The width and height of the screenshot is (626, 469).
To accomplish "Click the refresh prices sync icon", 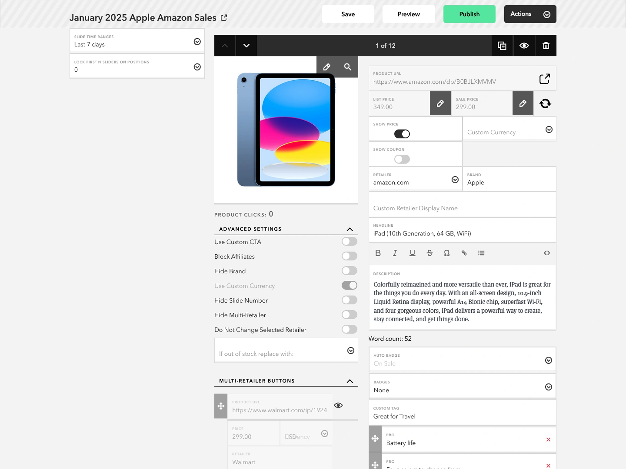I will click(545, 104).
